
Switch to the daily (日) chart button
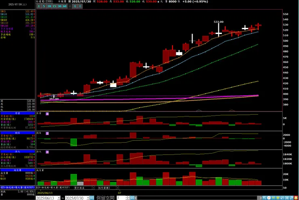70,6
